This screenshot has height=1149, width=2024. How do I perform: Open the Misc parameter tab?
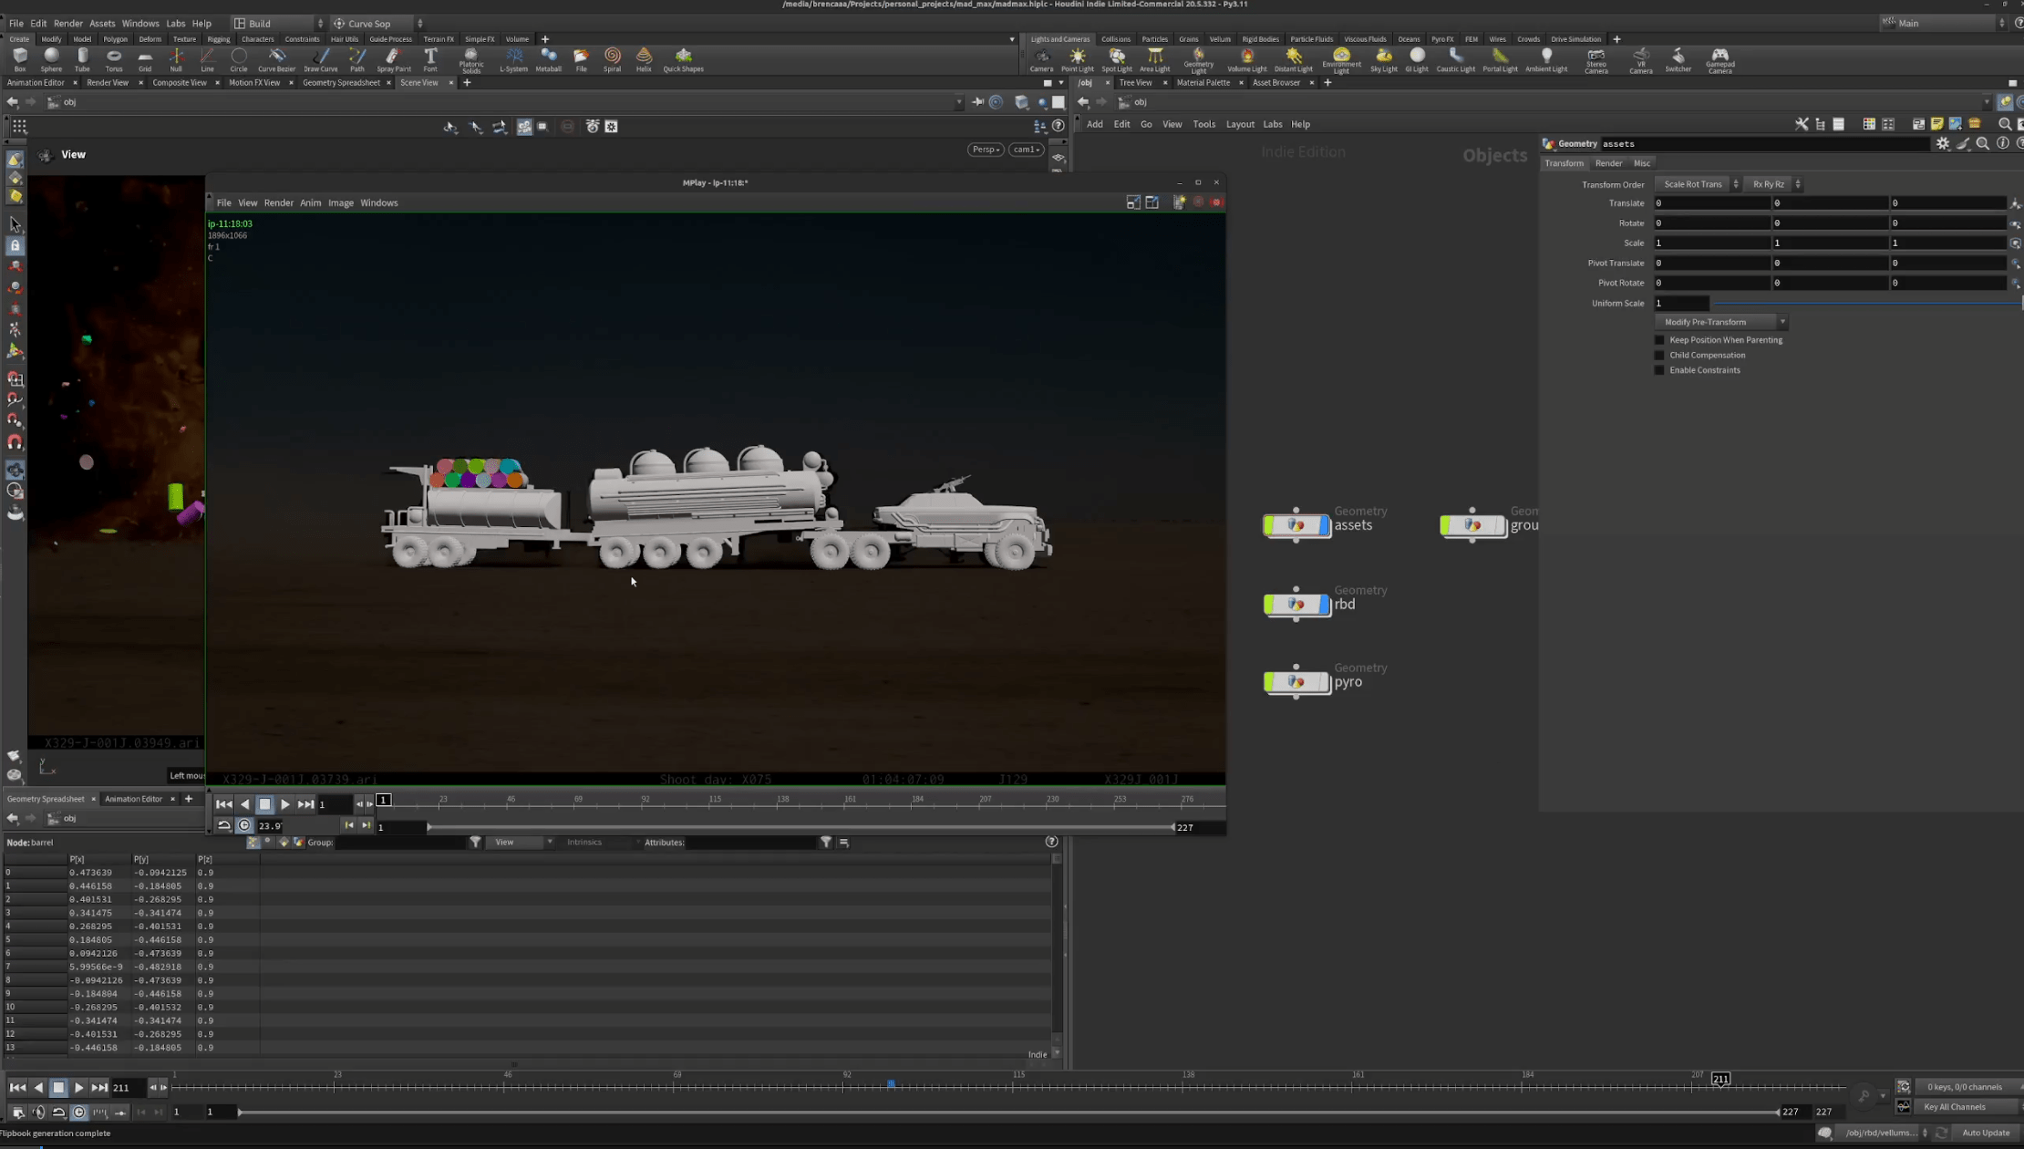[x=1641, y=163]
